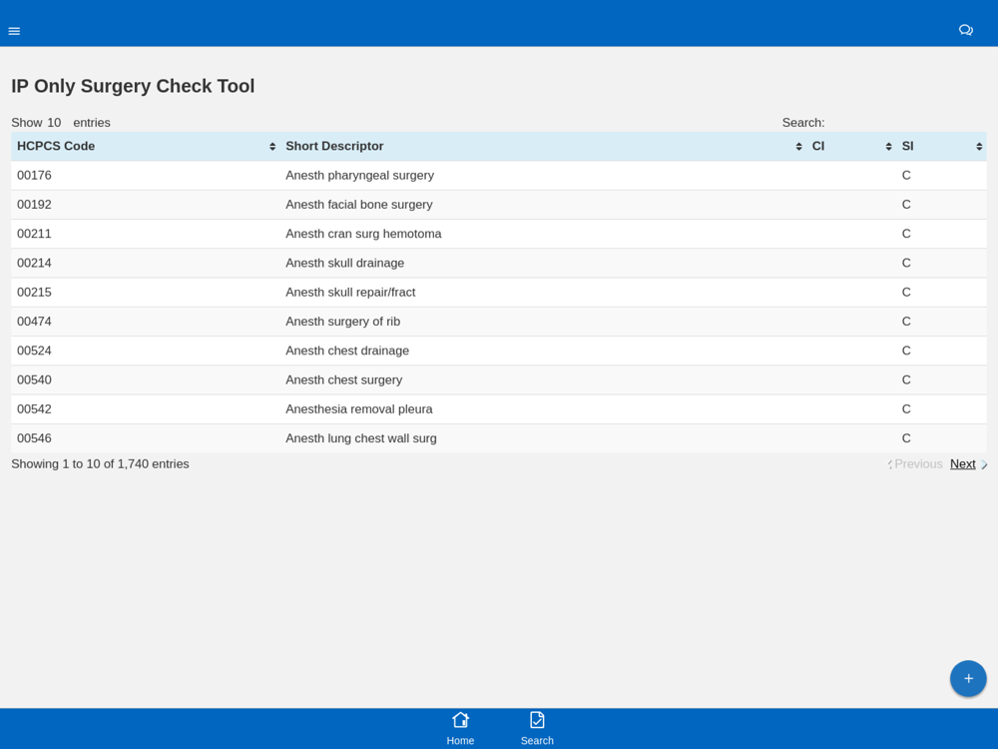Viewport: 998px width, 749px height.
Task: Sort table by CI column
Action: coord(851,147)
